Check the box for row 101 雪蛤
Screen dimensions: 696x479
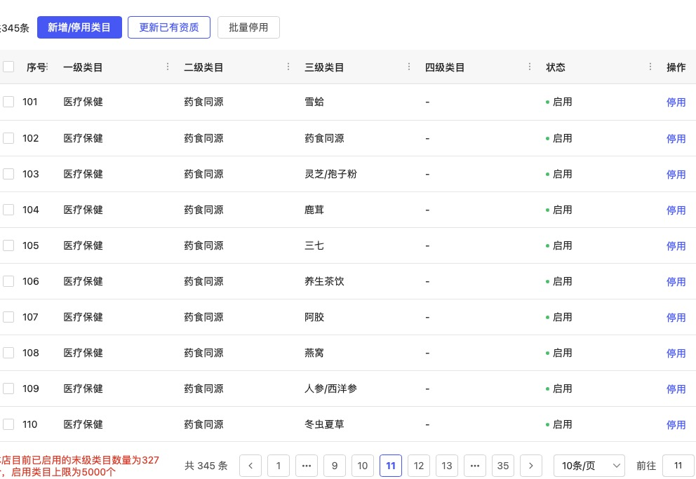[8, 102]
